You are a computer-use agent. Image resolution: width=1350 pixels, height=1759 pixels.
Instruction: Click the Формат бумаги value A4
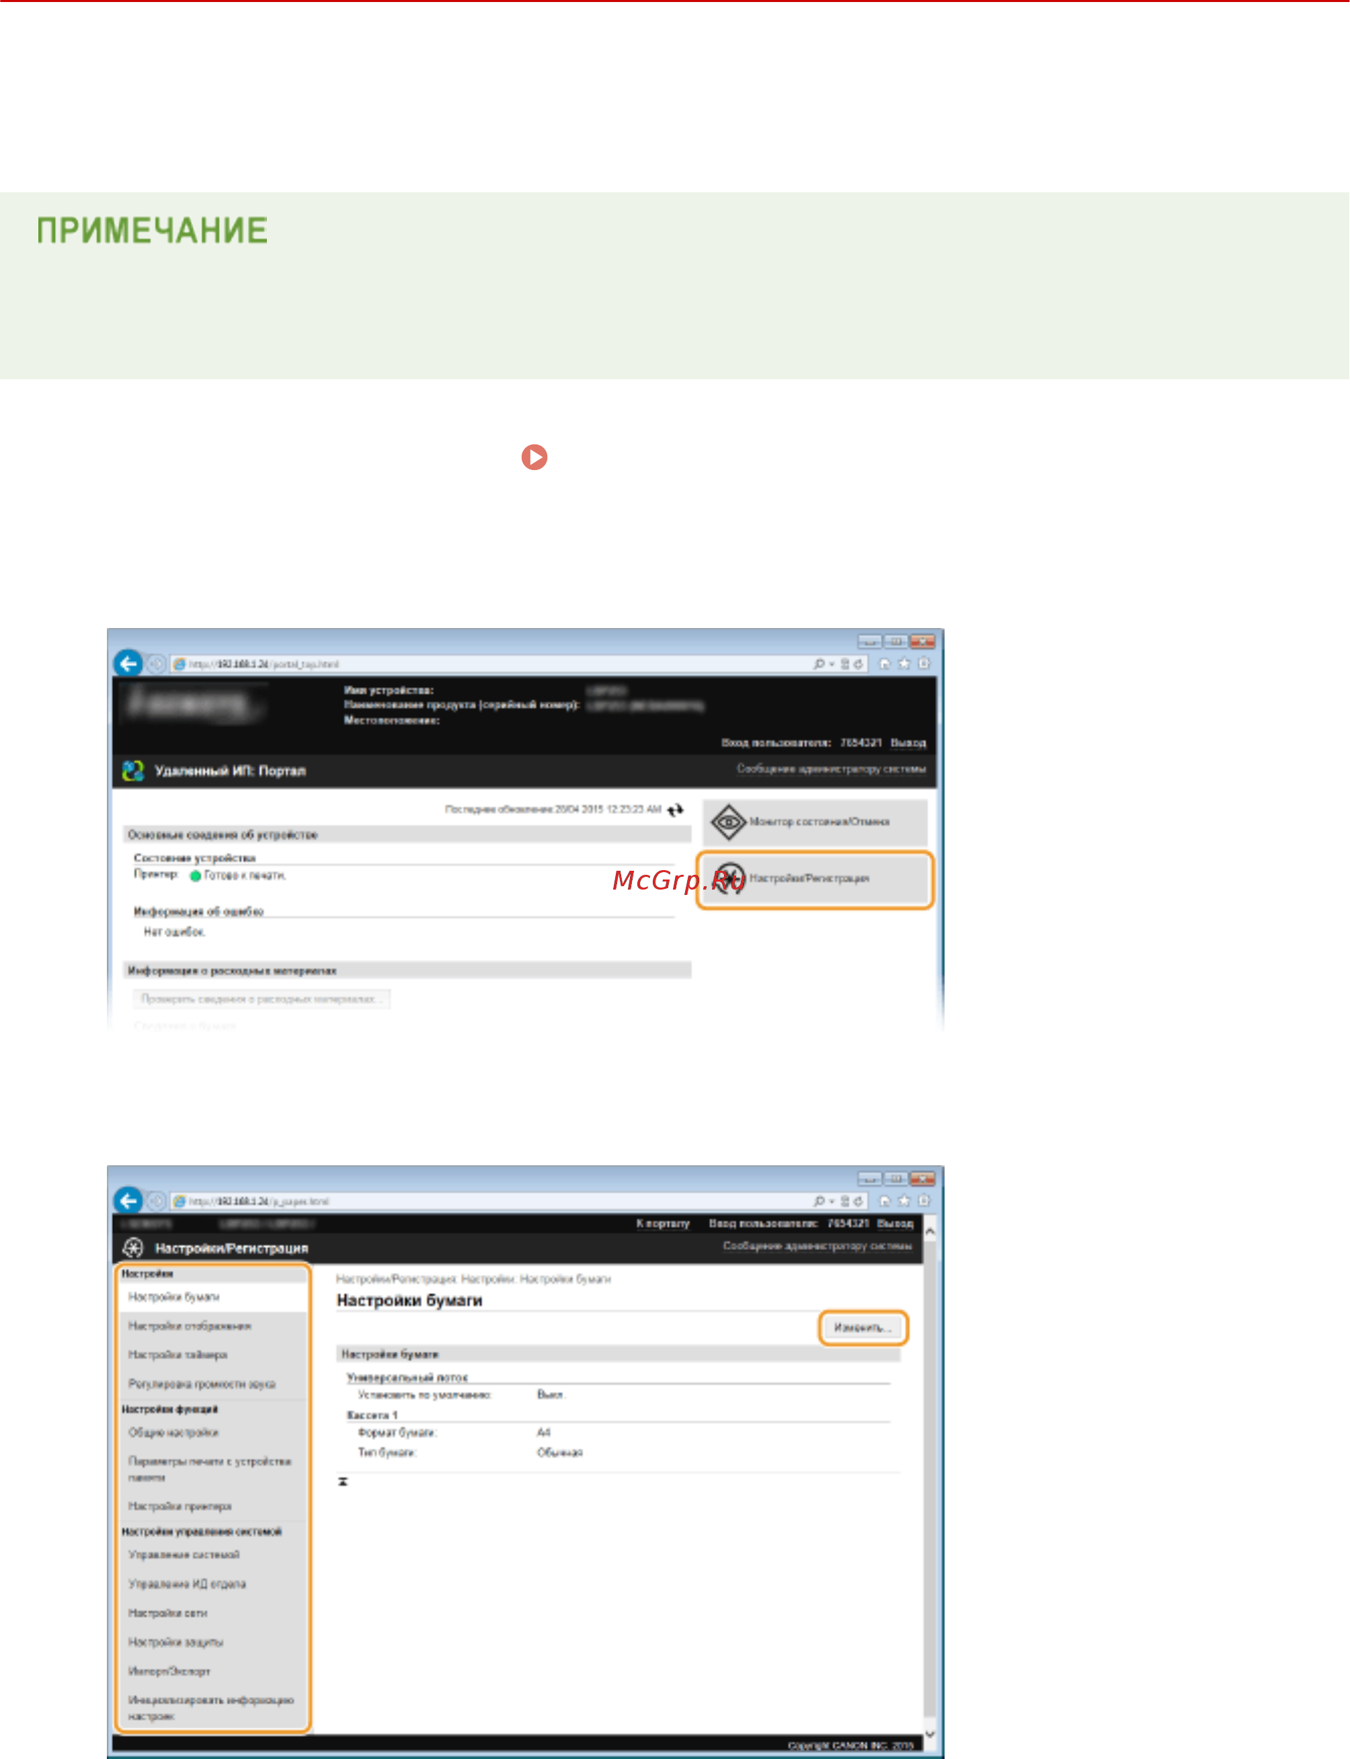tap(544, 1432)
